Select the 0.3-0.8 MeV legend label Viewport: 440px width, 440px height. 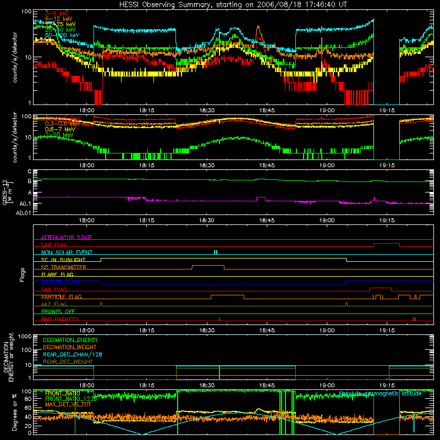(62, 124)
